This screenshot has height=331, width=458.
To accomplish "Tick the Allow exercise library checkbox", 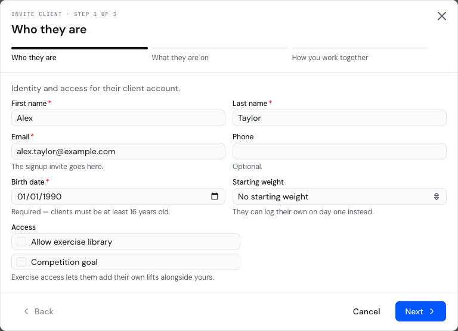I will click(21, 242).
